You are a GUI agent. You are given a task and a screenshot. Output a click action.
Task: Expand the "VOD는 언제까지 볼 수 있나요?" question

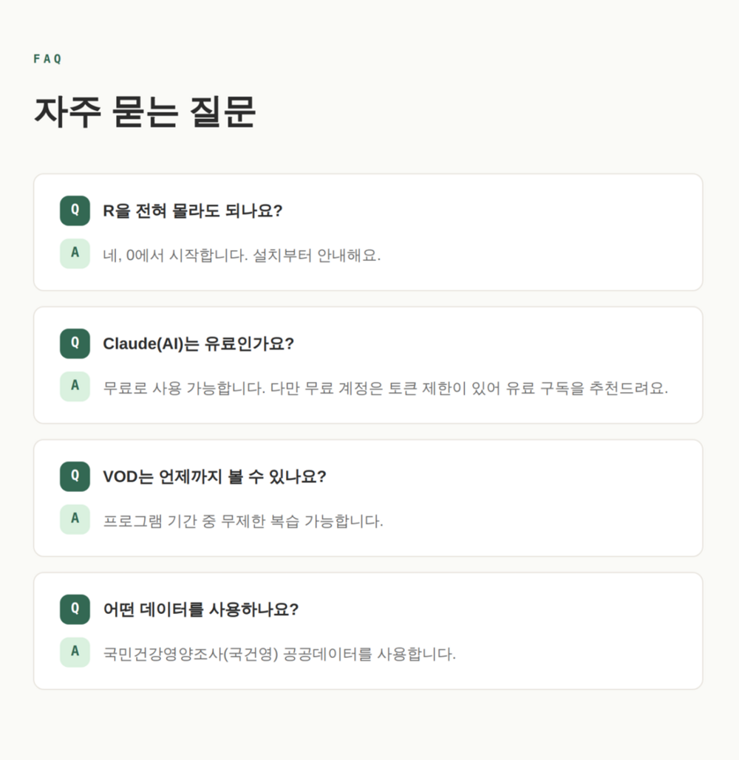[214, 477]
